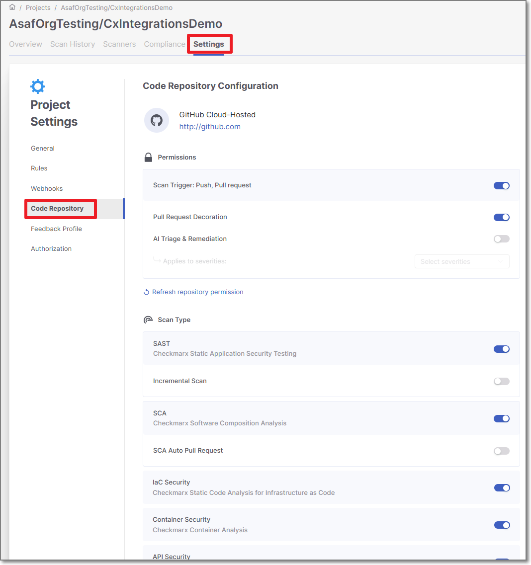Screen dimensions: 531x565
Task: Toggle the Container Security switch
Action: pyautogui.click(x=502, y=525)
